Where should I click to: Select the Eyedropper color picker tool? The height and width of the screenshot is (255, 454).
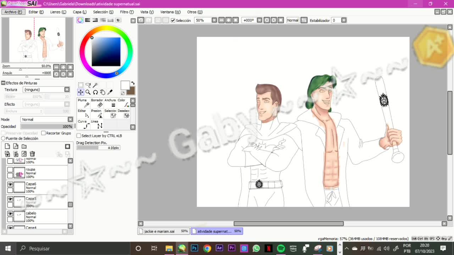pyautogui.click(x=110, y=92)
